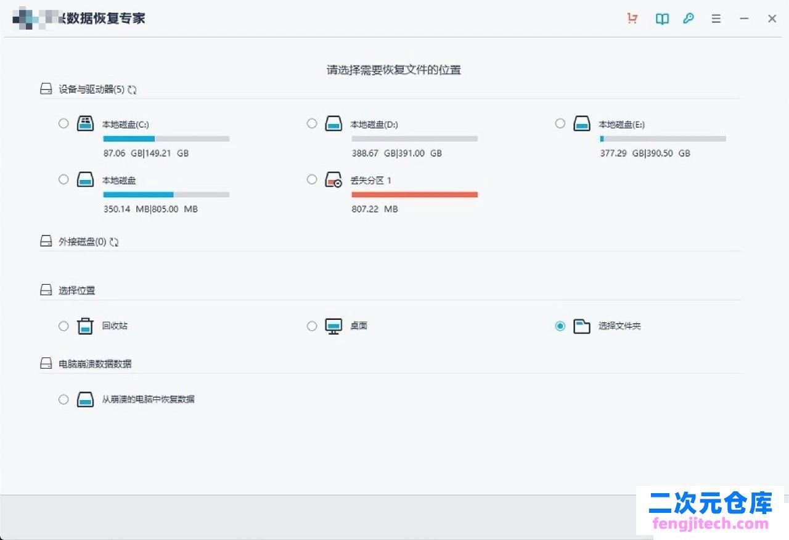Select the 丢失分区 1 radio button
789x540 pixels.
[x=312, y=179]
